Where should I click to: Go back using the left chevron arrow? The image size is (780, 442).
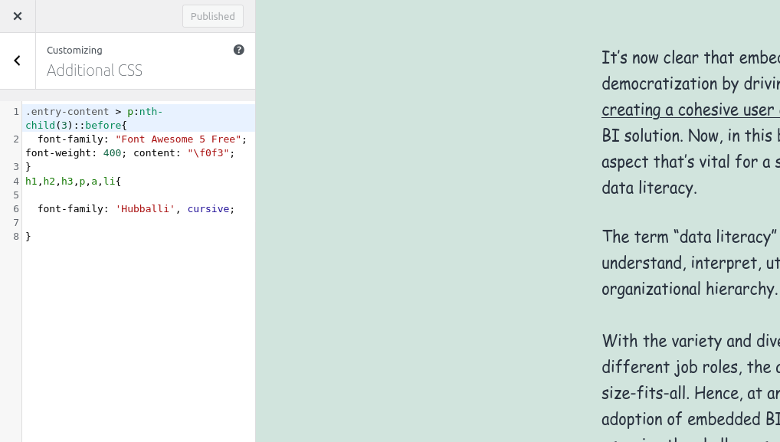18,61
